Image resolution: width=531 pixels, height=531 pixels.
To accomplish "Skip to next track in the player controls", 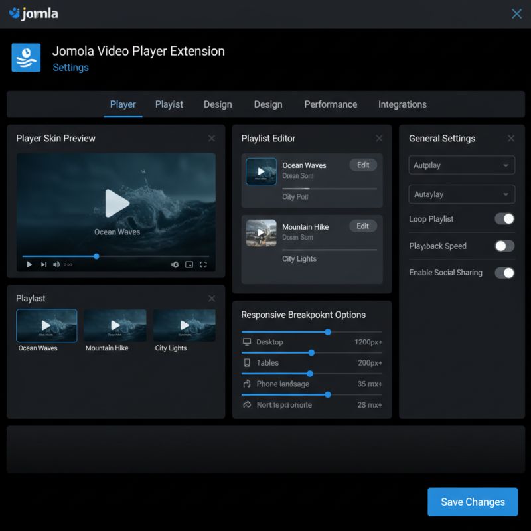I will pyautogui.click(x=44, y=264).
